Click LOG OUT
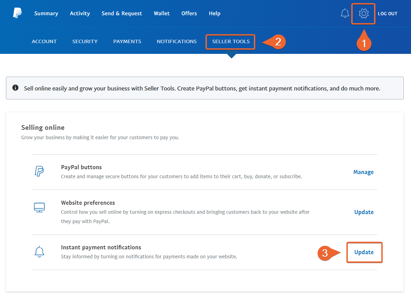 pyautogui.click(x=388, y=13)
